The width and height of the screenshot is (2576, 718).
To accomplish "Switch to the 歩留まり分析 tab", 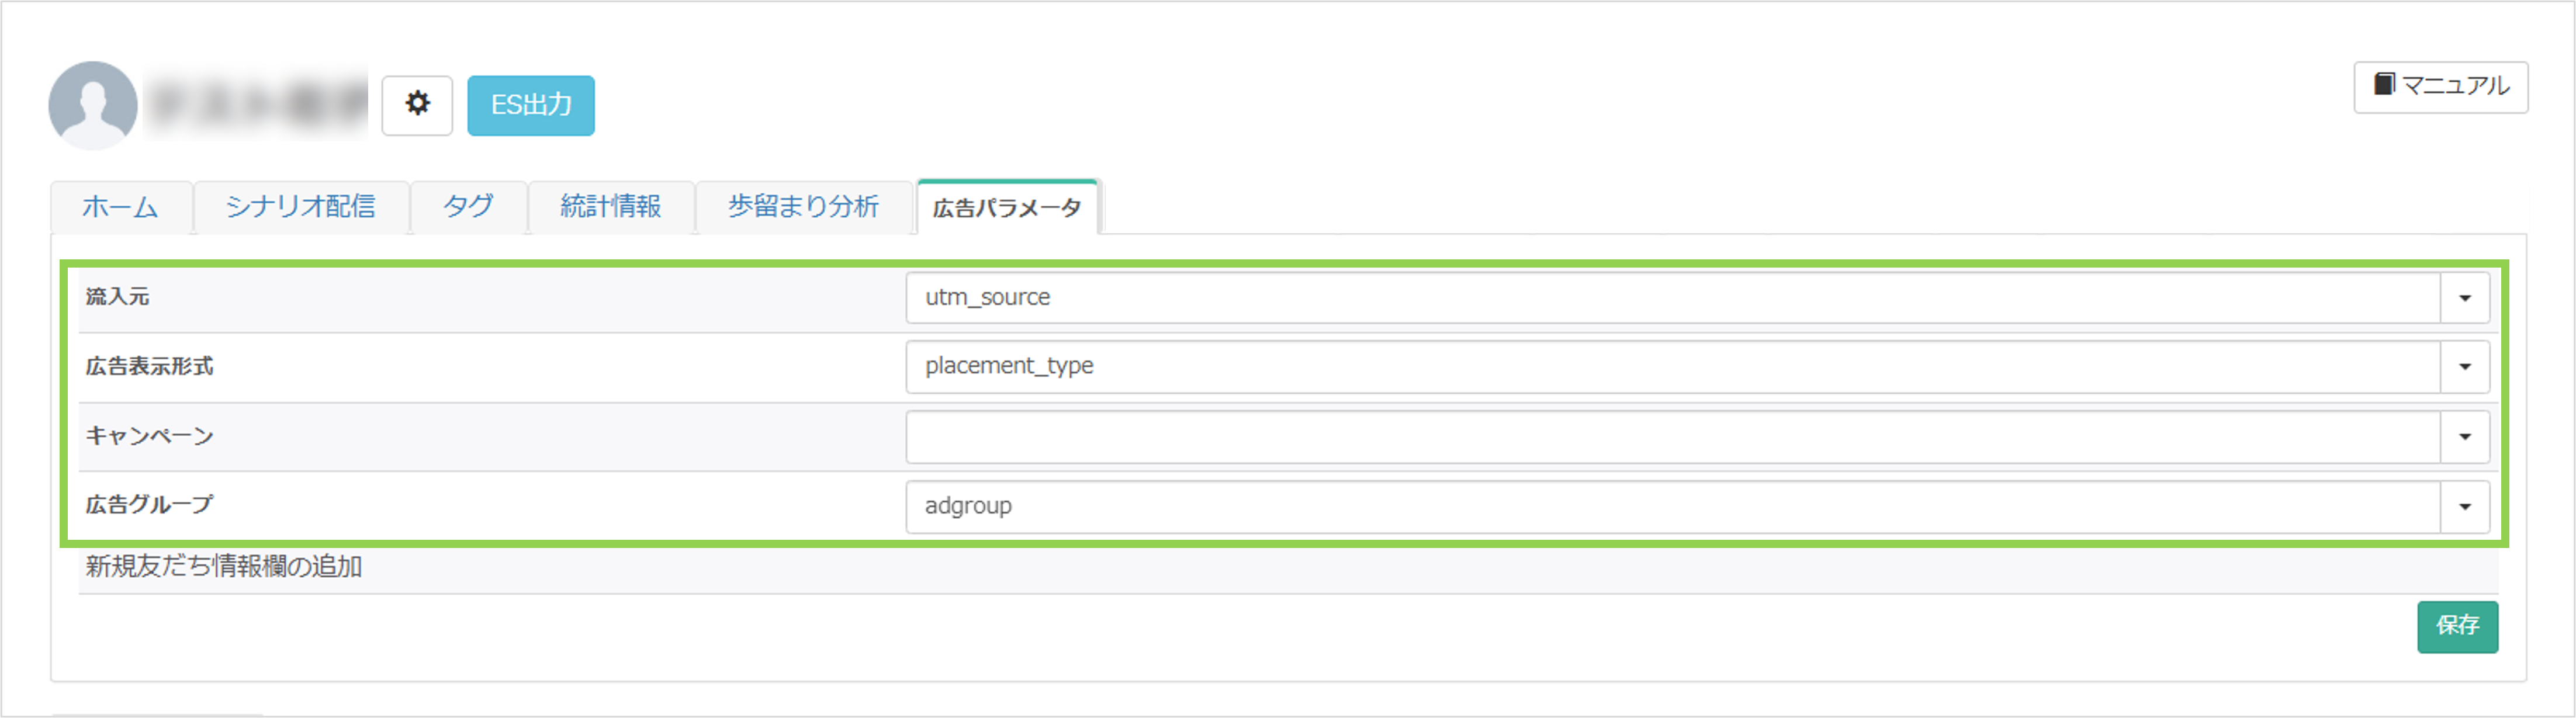I will pos(803,207).
